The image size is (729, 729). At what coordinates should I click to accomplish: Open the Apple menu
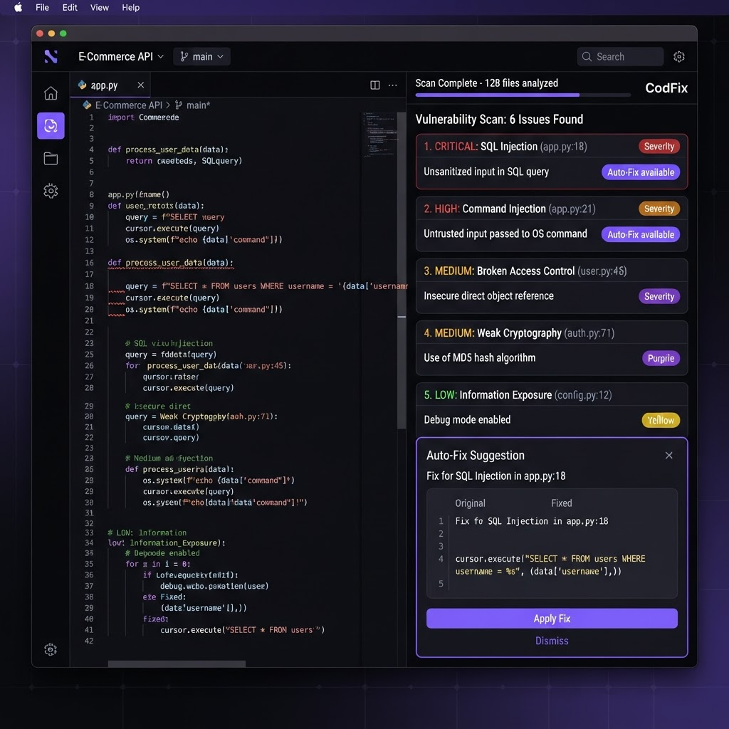[x=18, y=7]
